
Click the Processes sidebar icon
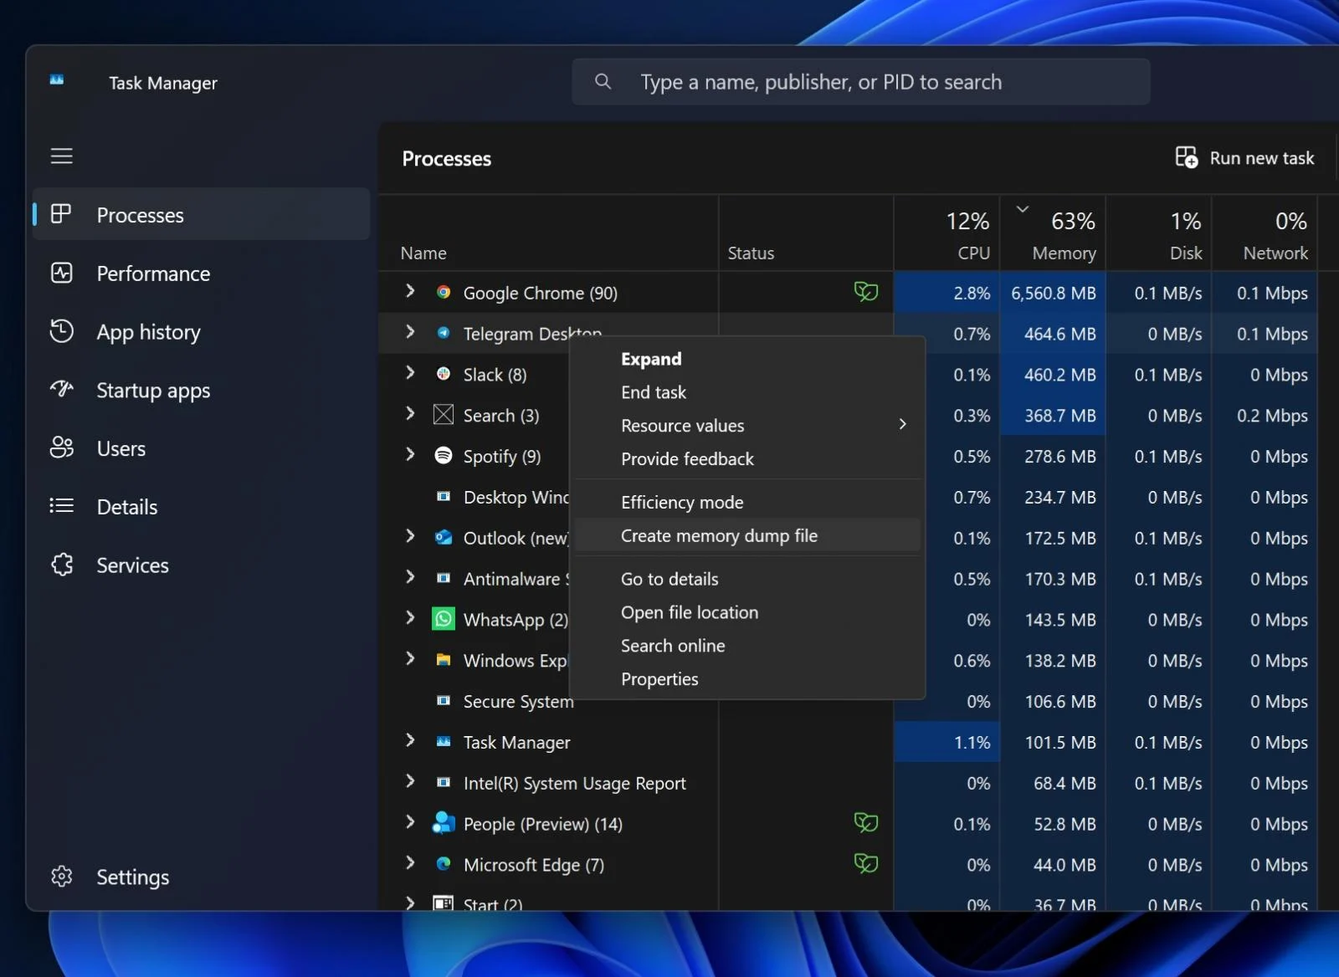pyautogui.click(x=61, y=214)
